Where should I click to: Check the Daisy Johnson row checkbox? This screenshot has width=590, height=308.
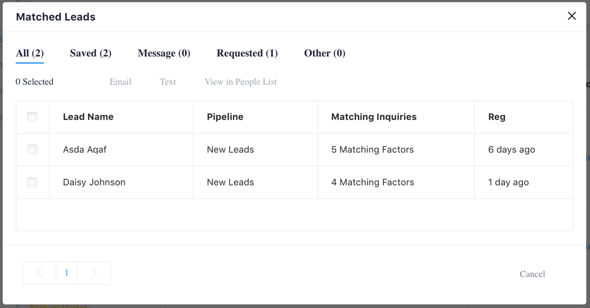tap(32, 182)
